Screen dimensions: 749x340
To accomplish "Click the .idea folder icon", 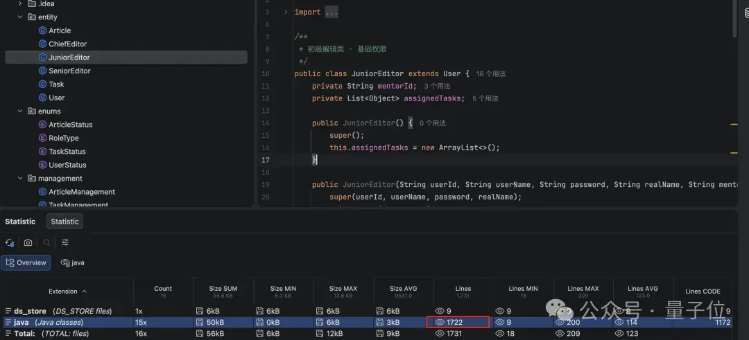I will 32,4.
